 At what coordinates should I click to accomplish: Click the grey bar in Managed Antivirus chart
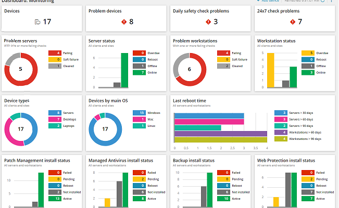tap(120, 194)
